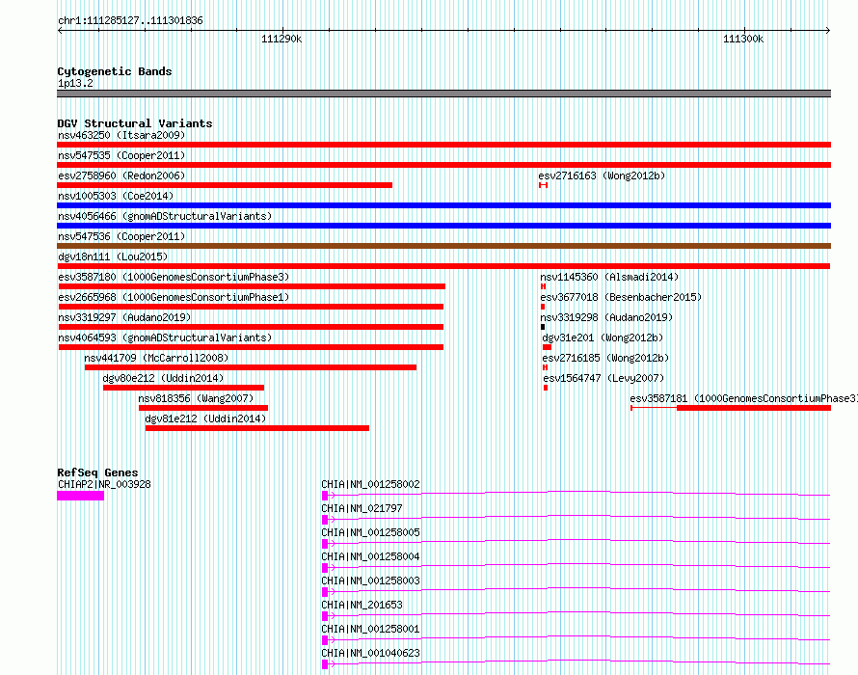Open transcript CHIA|NM_001258003
This screenshot has width=858, height=675.
[370, 580]
